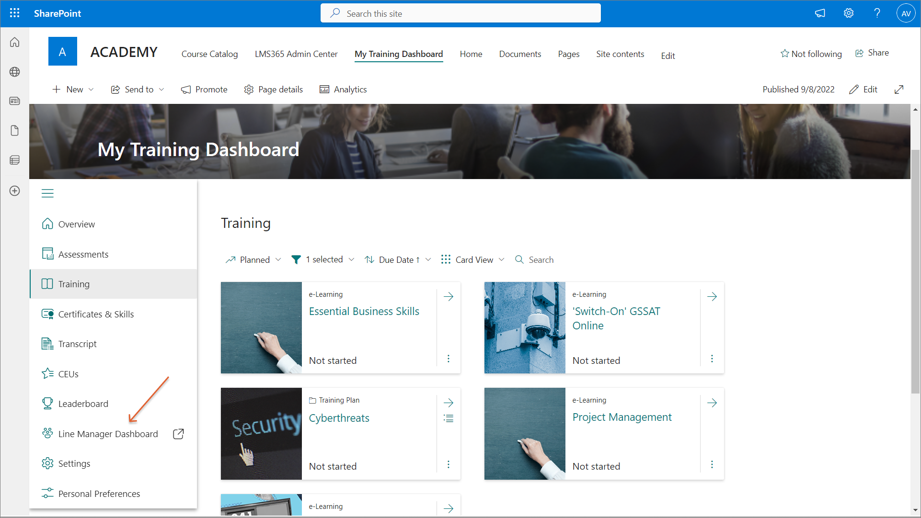Open Line Manager Dashboard external link icon

pos(178,434)
